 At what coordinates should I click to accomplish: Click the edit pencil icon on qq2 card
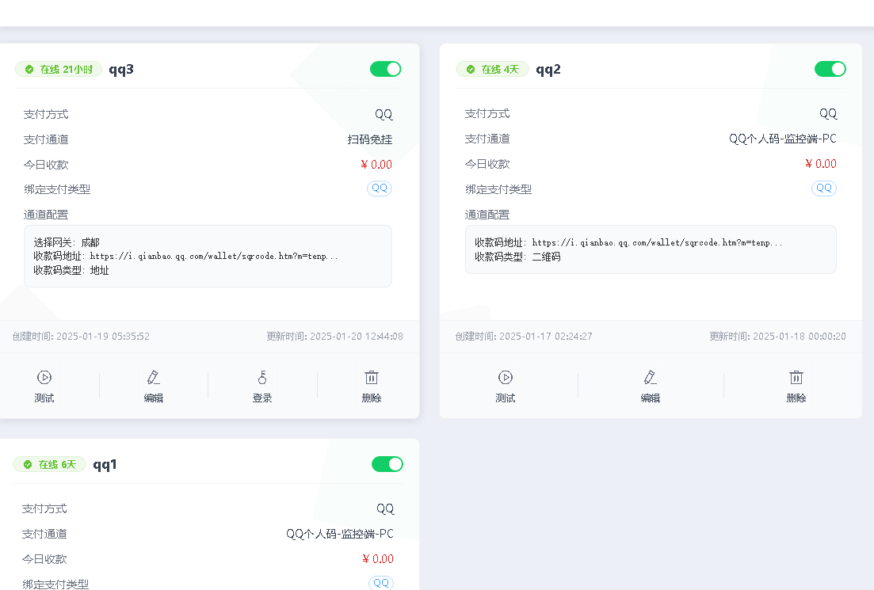650,378
